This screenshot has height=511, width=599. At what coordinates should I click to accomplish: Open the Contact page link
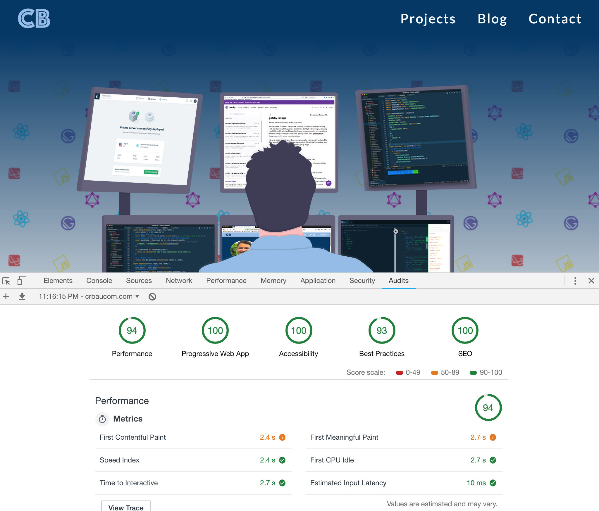(555, 19)
